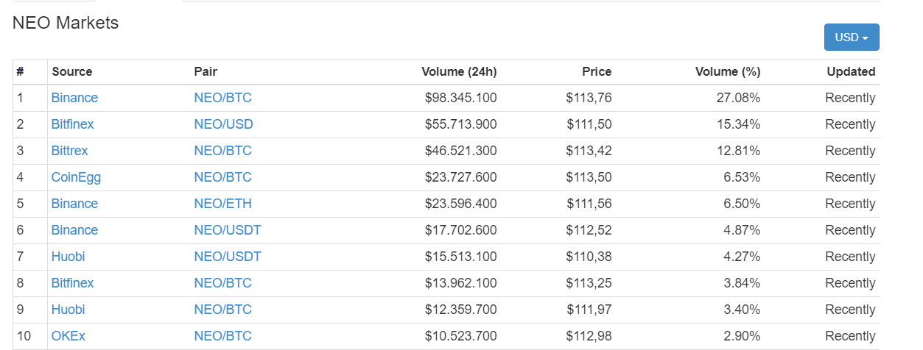Screen dimensions: 923x350
Task: Open Bitfinex source in row 2
Action: pos(72,124)
